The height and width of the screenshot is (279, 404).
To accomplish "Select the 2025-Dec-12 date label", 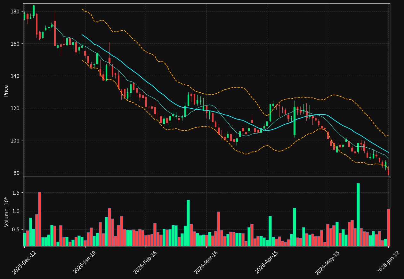I will [24, 262].
